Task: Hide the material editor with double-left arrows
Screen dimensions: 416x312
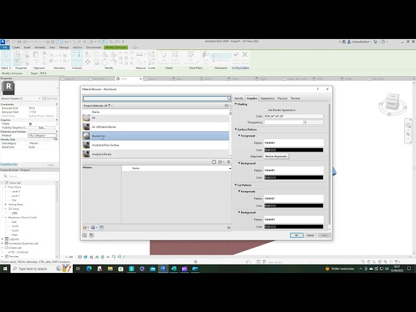Action: (x=229, y=227)
